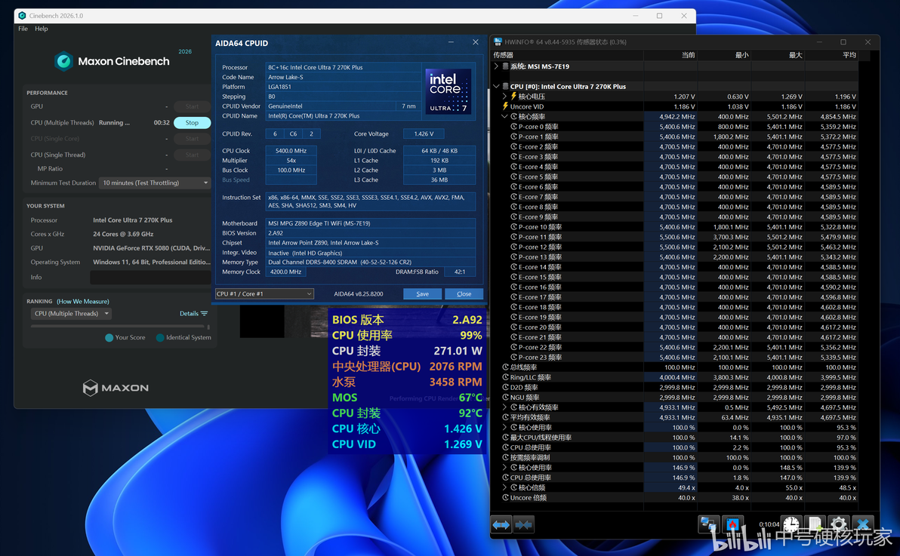
Task: Click the lightning icon of the Uncore VID row
Action: coord(505,106)
